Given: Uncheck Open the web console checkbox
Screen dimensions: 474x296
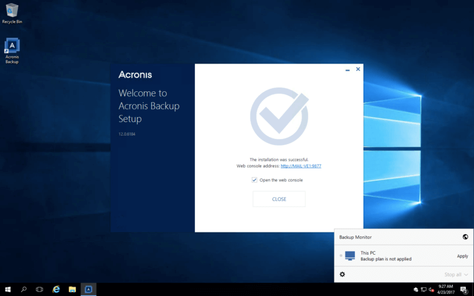Looking at the screenshot, I should [254, 180].
